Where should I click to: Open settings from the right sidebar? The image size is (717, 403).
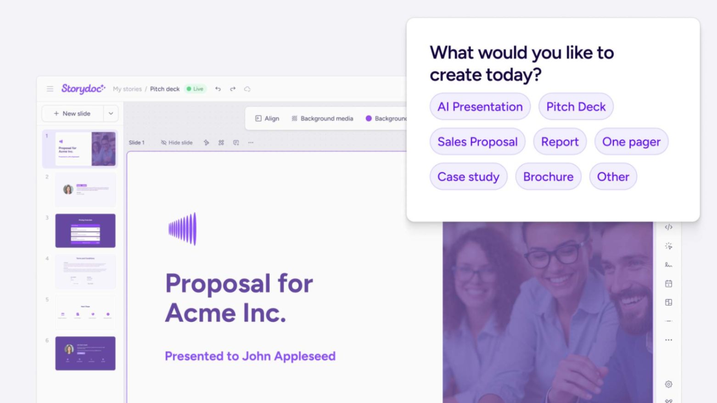pyautogui.click(x=668, y=384)
